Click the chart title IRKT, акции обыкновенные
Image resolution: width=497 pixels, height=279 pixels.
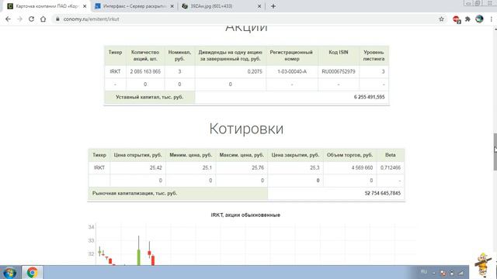tap(245, 215)
